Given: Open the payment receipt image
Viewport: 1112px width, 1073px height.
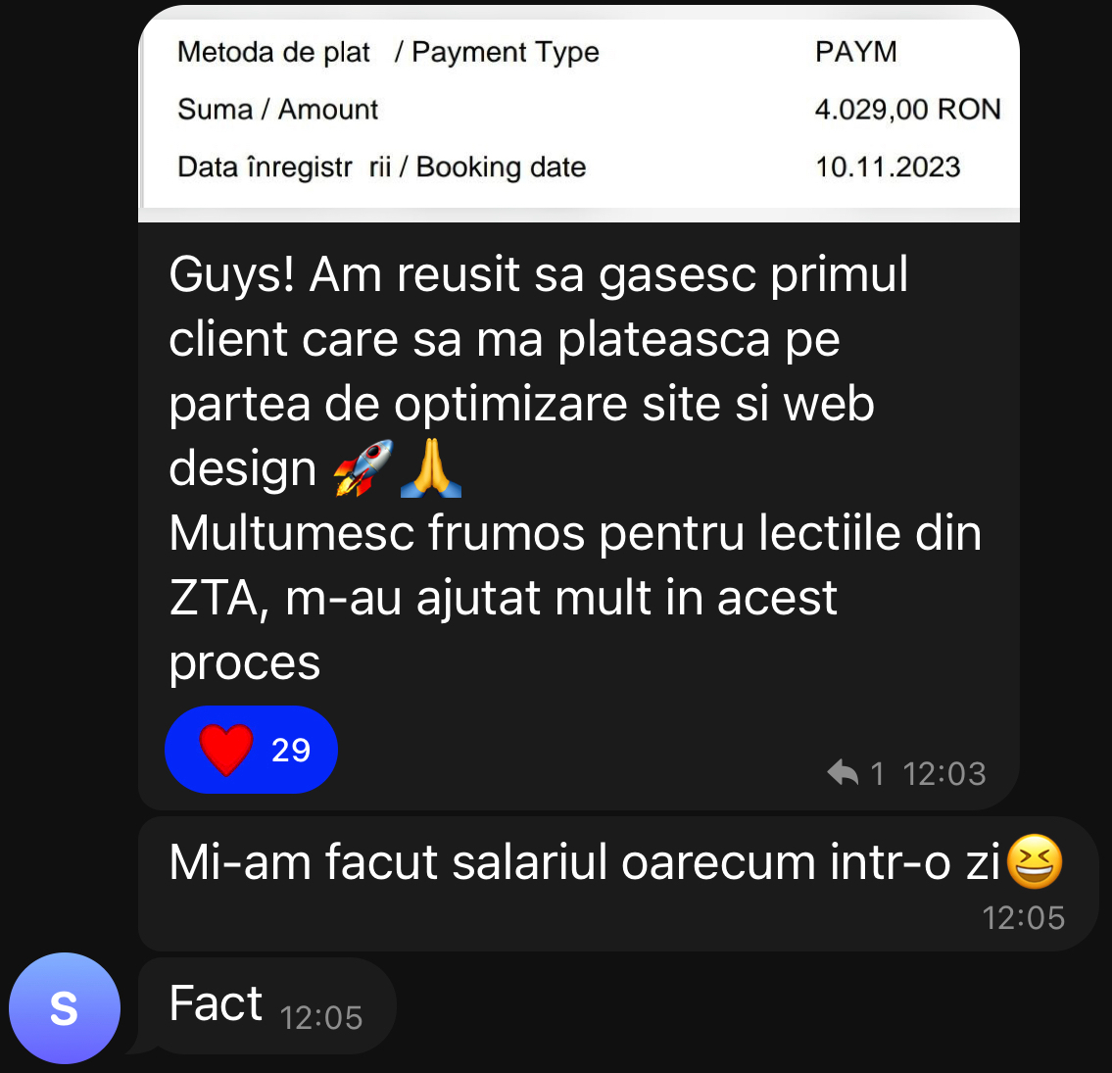Looking at the screenshot, I should 579,114.
